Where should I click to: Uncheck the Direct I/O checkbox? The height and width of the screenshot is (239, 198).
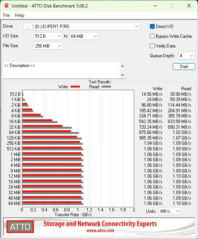tap(152, 27)
